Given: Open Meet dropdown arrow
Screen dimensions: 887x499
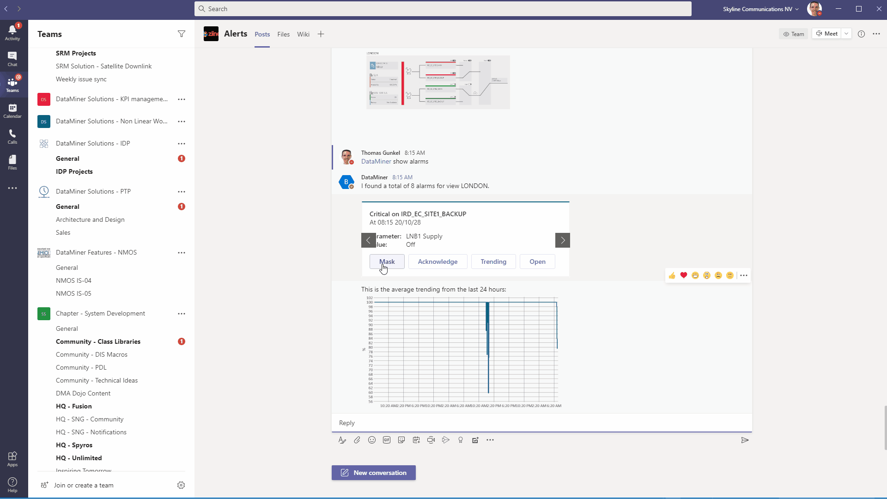Looking at the screenshot, I should 846,34.
